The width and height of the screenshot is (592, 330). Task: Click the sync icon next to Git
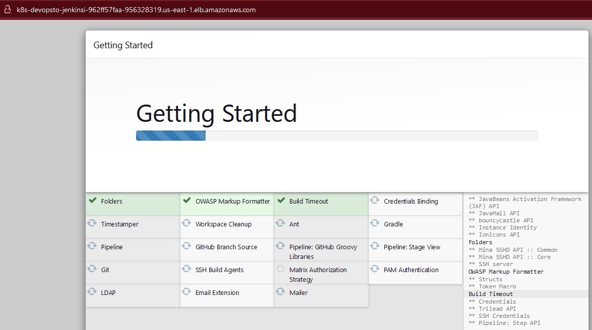(92, 269)
